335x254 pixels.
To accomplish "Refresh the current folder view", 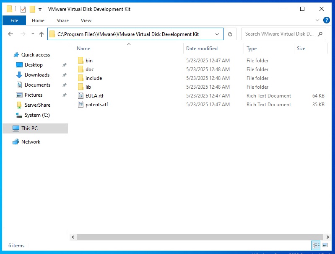I will tap(230, 34).
